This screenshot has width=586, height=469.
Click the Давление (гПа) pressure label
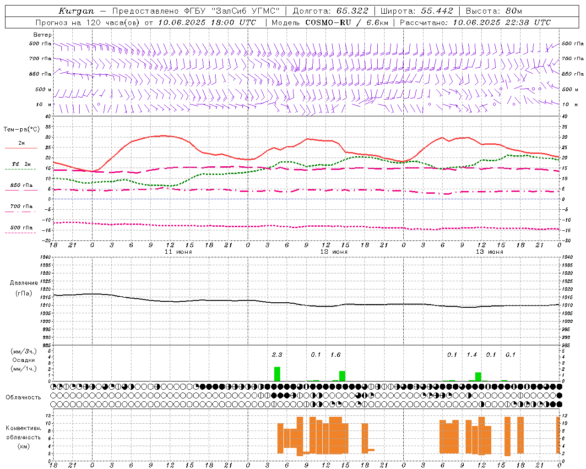[x=24, y=288]
